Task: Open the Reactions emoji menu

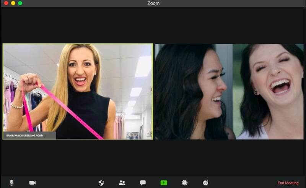Action: [206, 183]
